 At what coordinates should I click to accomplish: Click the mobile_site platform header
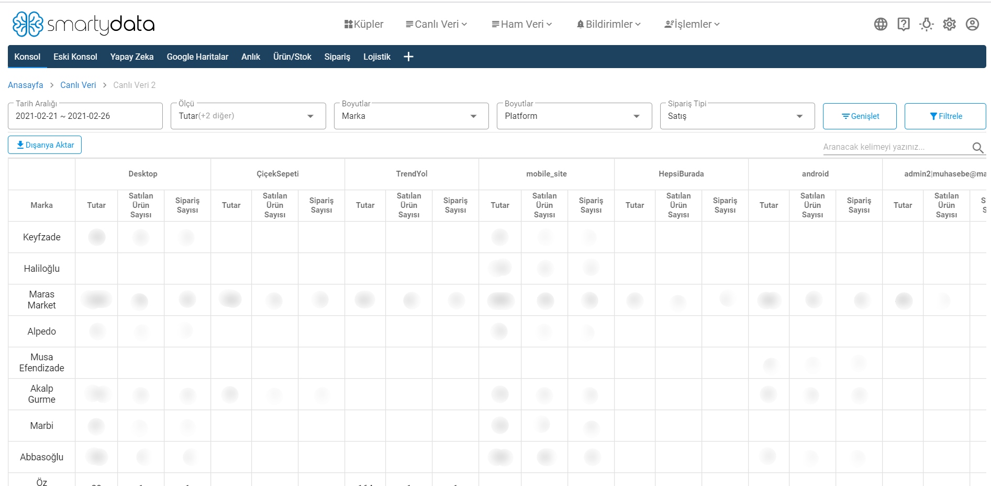coord(547,174)
